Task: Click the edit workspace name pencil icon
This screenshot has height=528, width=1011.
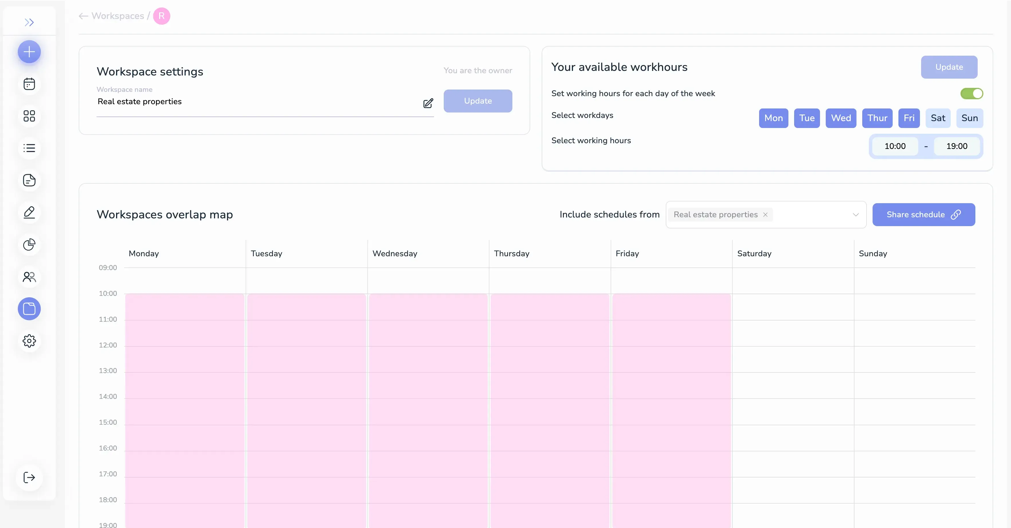Action: [428, 103]
